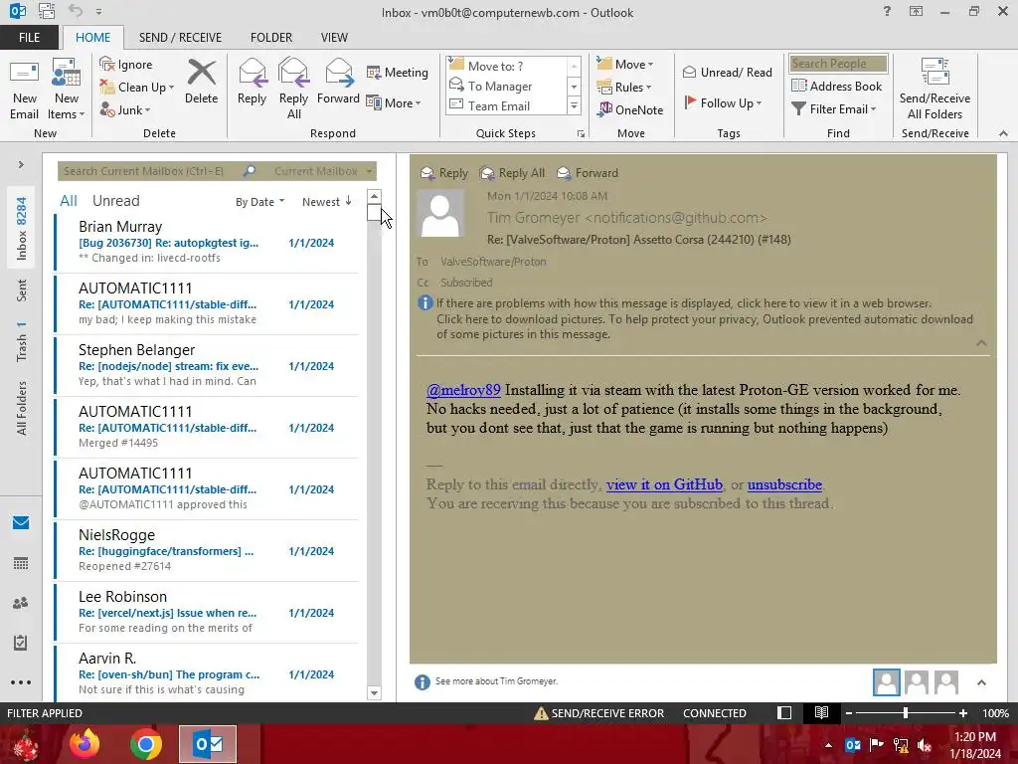Switch to the HOME tab
The width and height of the screenshot is (1018, 764).
92,38
